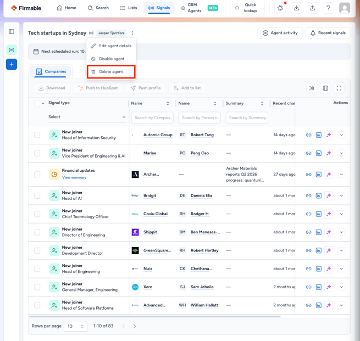The height and width of the screenshot is (341, 360).
Task: Open the Agent activity button
Action: [280, 33]
